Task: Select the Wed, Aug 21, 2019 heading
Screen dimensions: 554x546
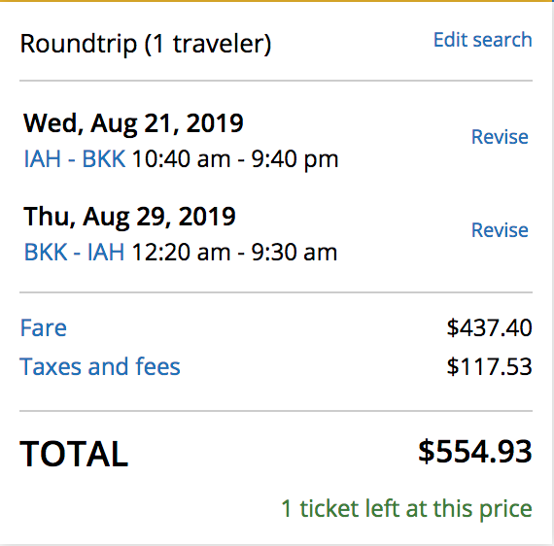Action: [x=133, y=123]
